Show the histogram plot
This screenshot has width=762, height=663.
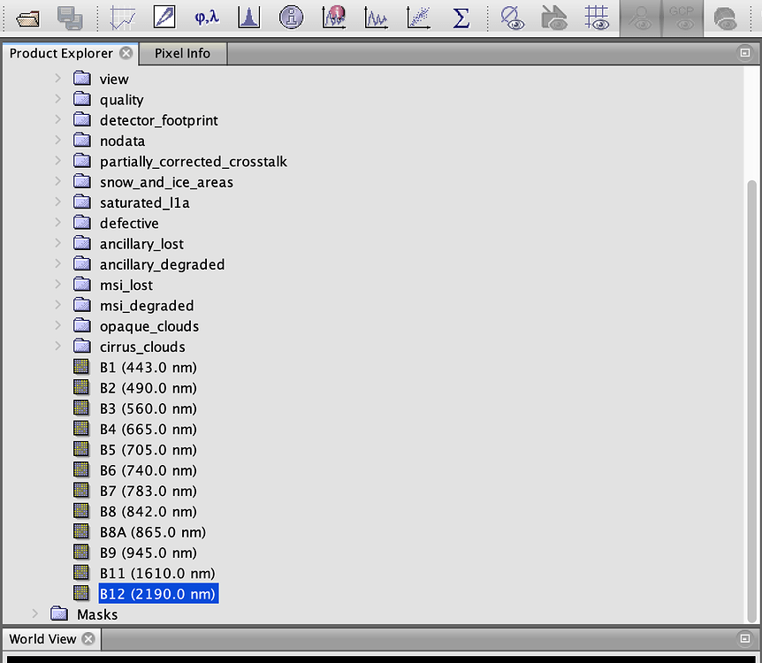tap(248, 17)
